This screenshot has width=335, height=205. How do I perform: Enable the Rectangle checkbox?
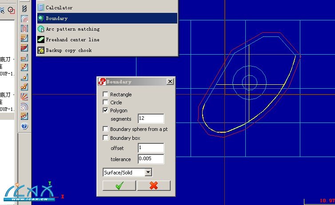click(x=105, y=94)
